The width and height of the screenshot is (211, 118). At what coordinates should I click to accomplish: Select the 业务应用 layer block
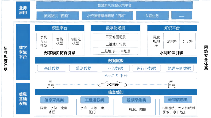coord(23,10)
